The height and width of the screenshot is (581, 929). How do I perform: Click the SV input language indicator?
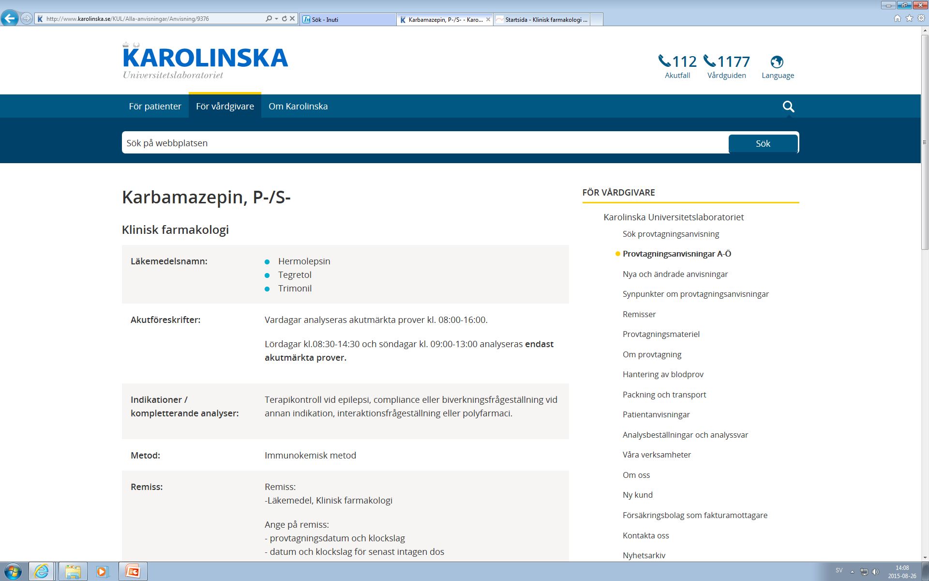pyautogui.click(x=839, y=570)
